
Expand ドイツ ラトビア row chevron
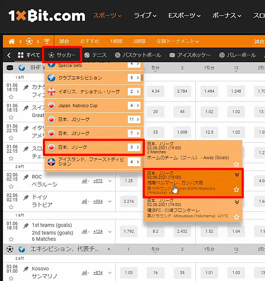click(110, 201)
